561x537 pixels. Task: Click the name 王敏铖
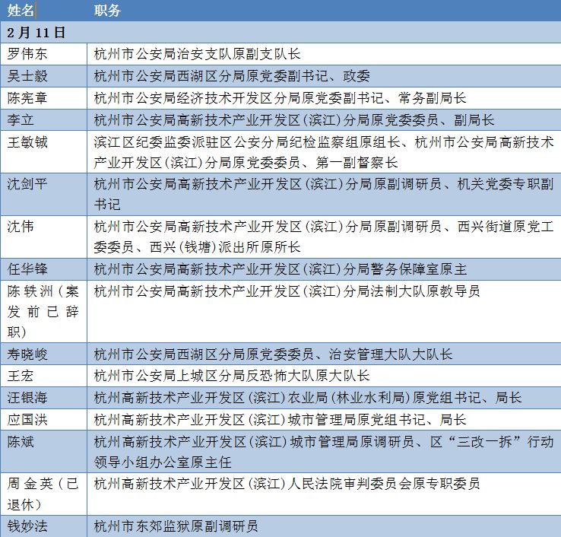pyautogui.click(x=27, y=142)
